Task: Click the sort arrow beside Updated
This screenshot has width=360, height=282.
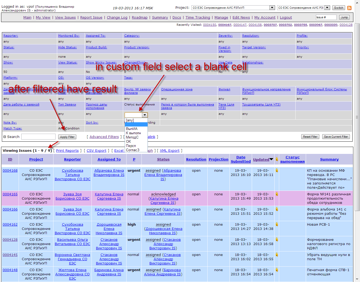Action: [x=271, y=159]
